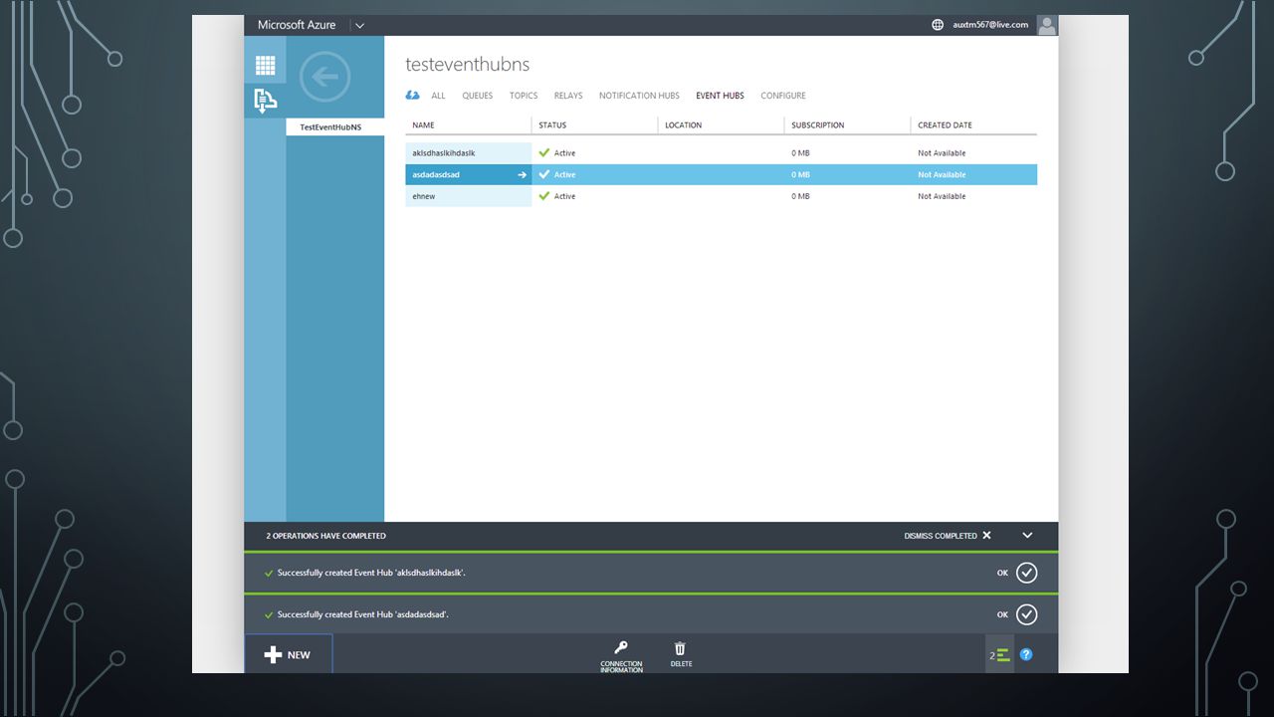Viewport: 1274px width, 717px height.
Task: Go back using the circled arrow
Action: [324, 76]
